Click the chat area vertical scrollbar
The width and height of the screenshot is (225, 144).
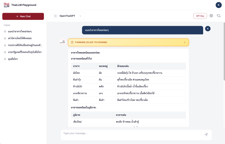[224, 51]
